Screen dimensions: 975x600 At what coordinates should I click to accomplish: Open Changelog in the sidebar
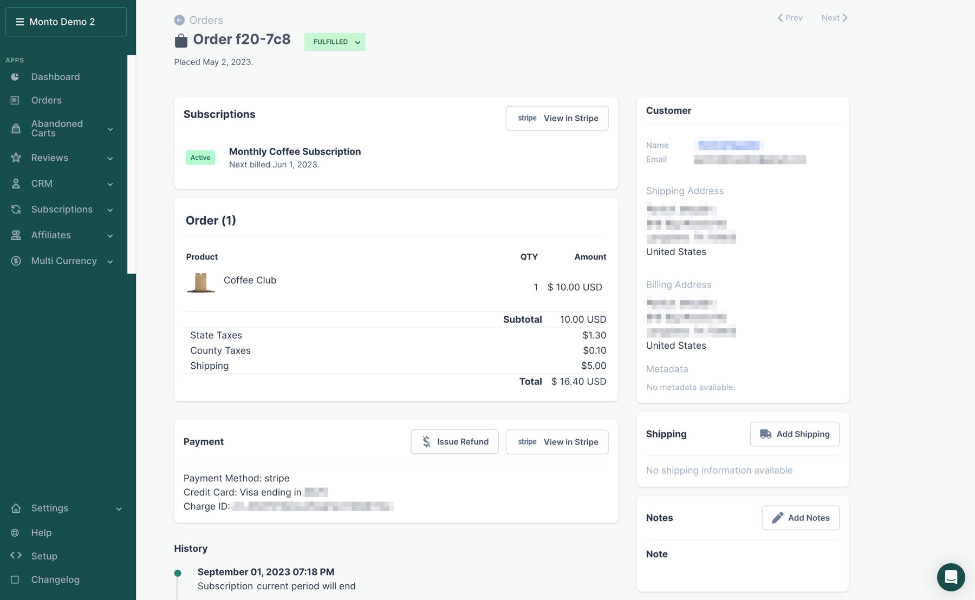(x=55, y=579)
